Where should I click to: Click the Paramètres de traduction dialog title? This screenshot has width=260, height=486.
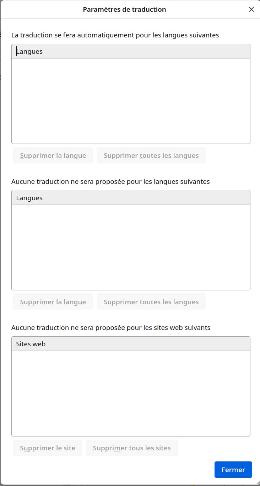pos(124,9)
